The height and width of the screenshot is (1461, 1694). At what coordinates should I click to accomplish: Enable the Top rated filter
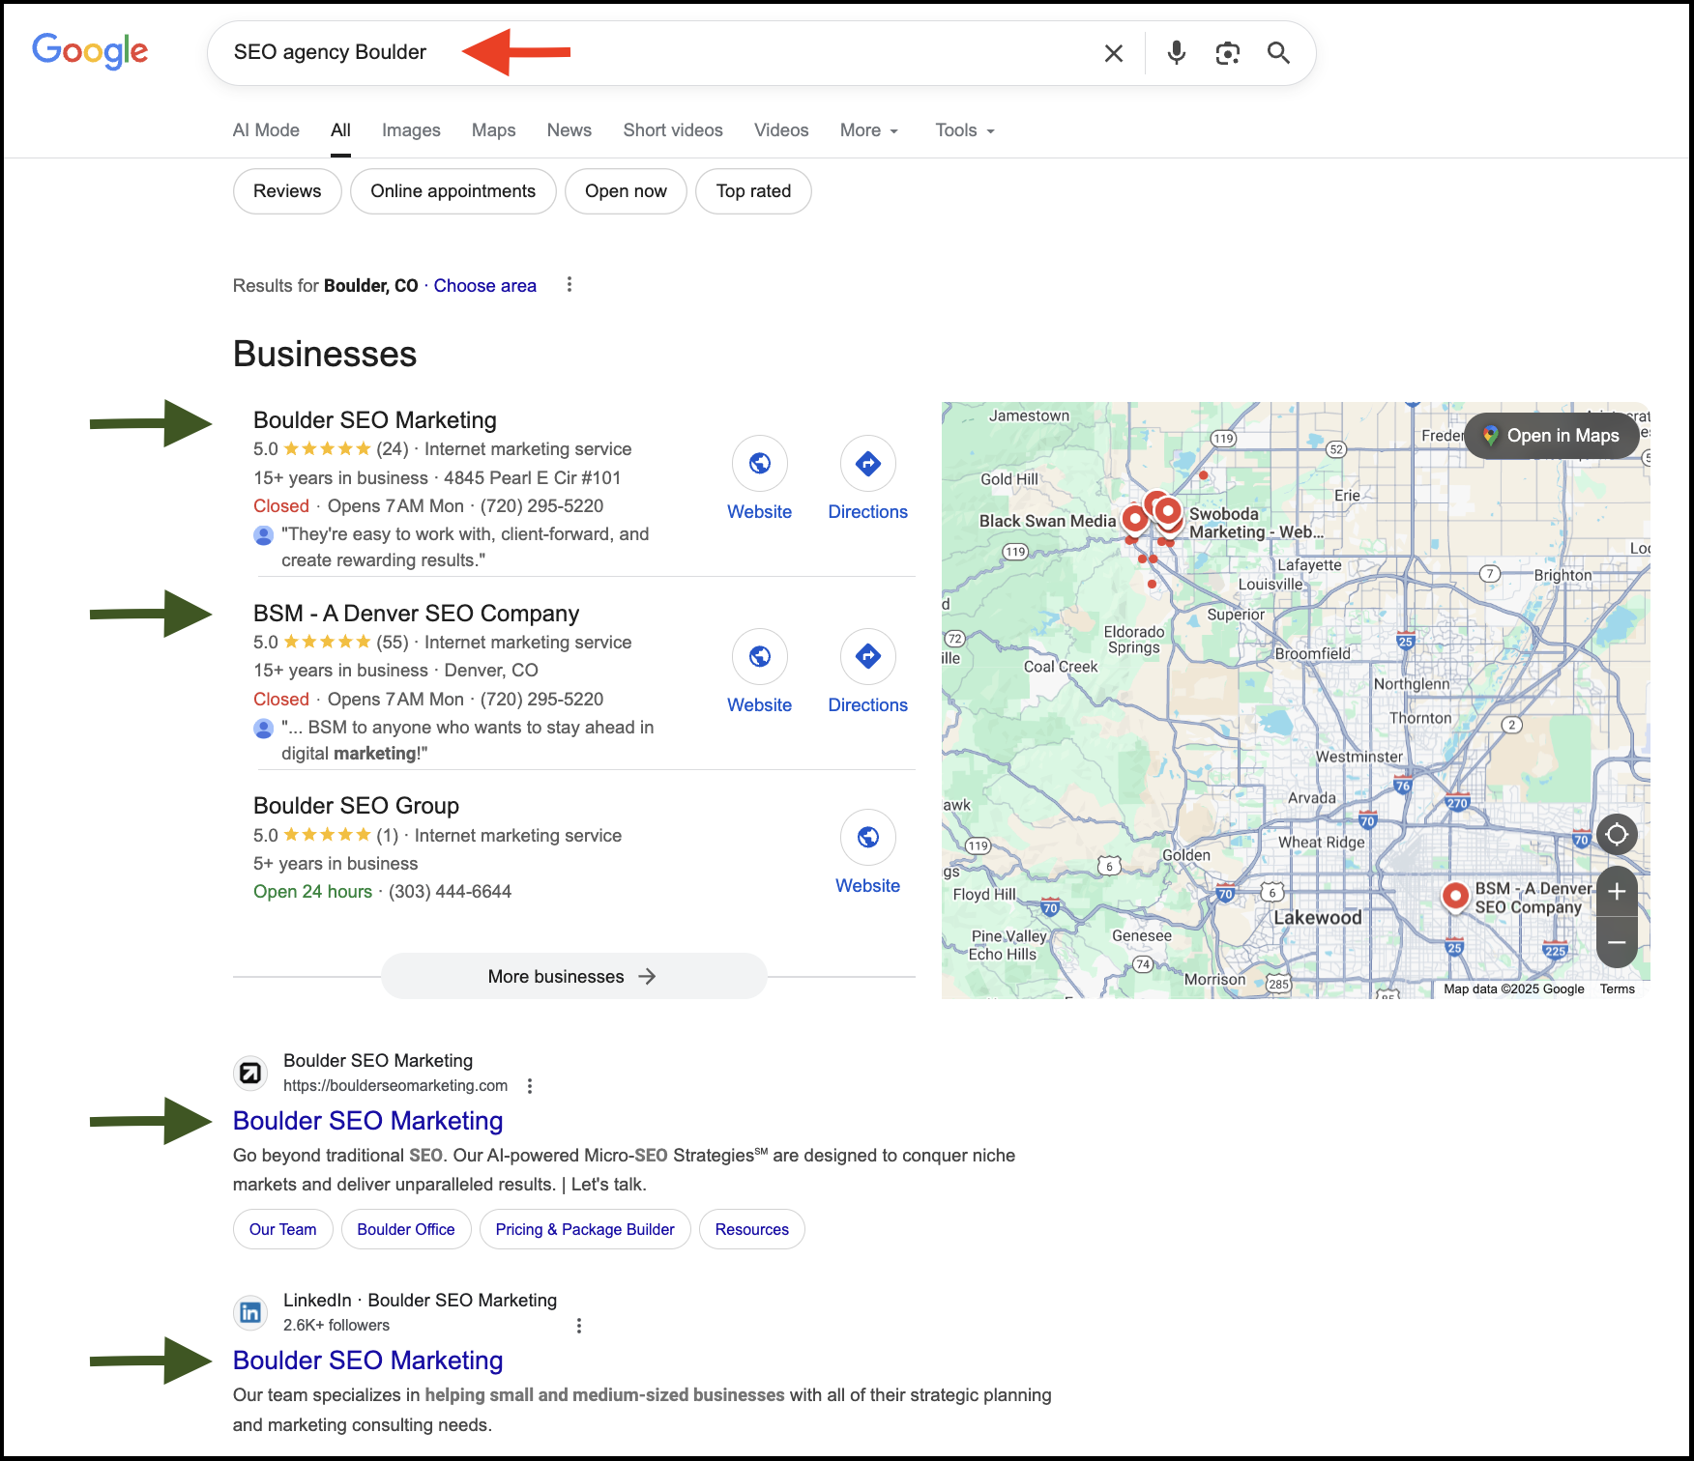[753, 190]
